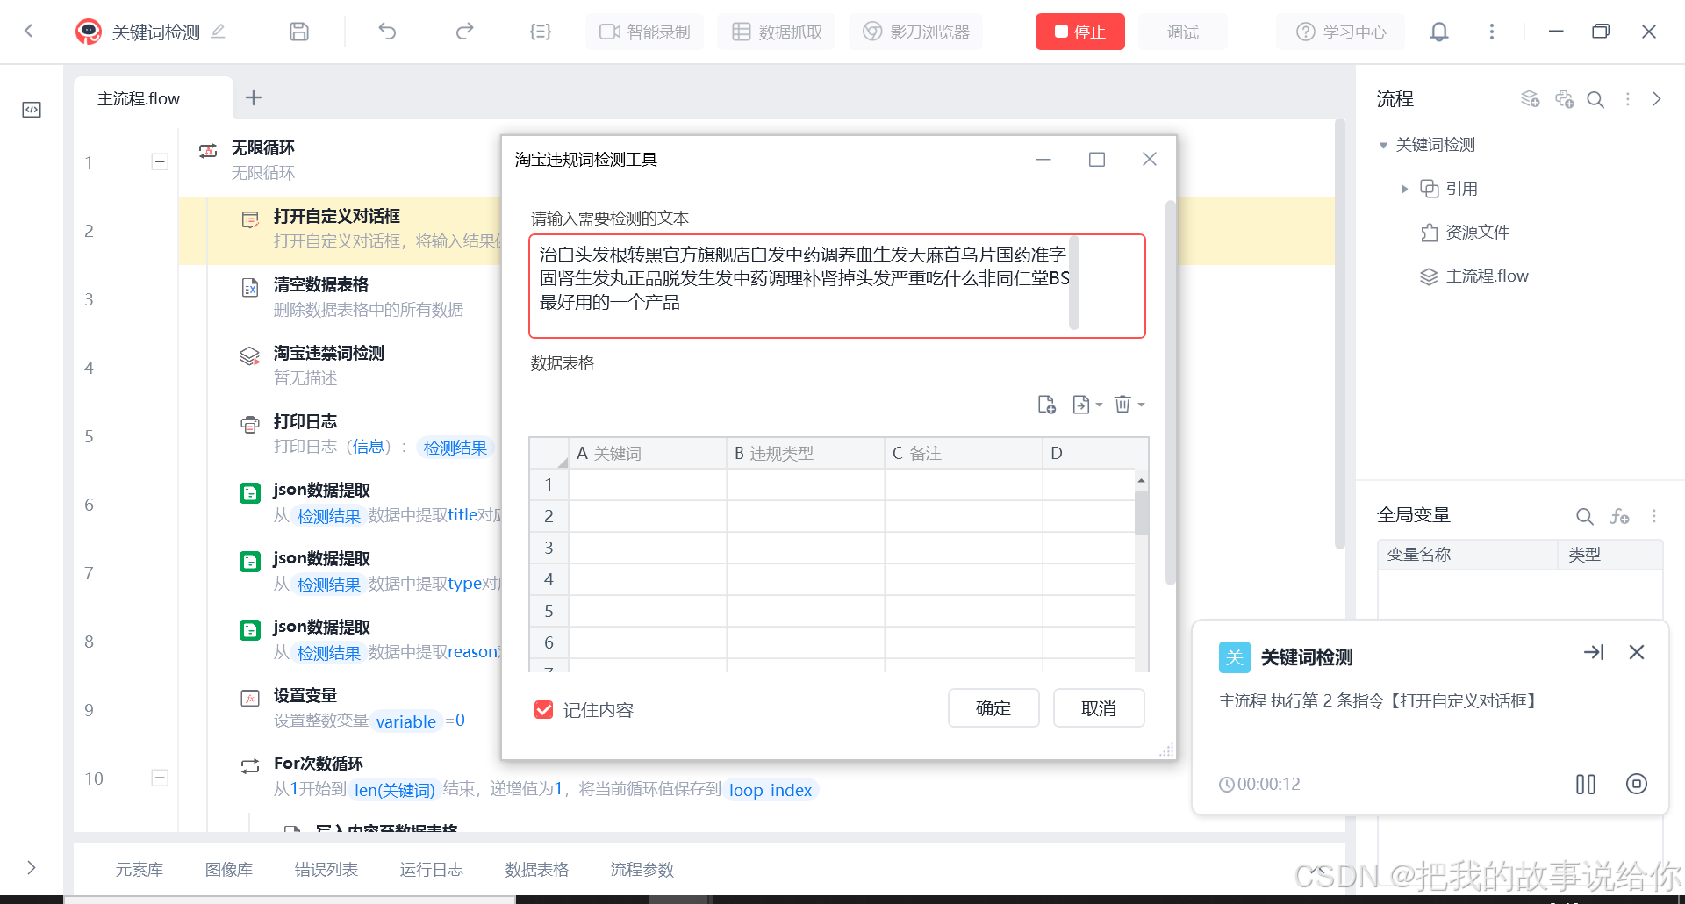
Task: Click the red 停止 button
Action: pyautogui.click(x=1079, y=32)
